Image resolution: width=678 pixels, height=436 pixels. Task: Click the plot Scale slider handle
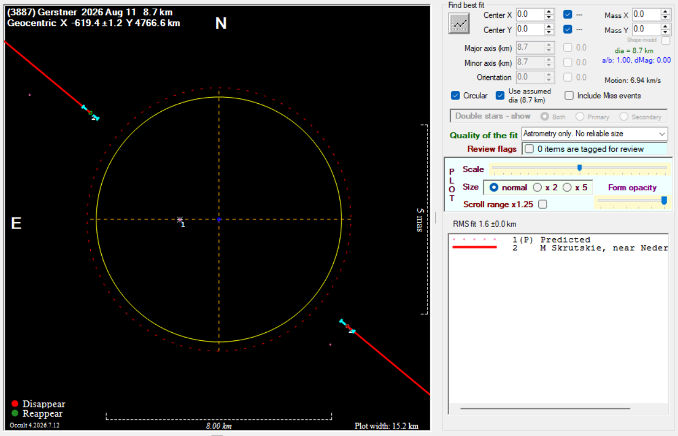click(580, 168)
